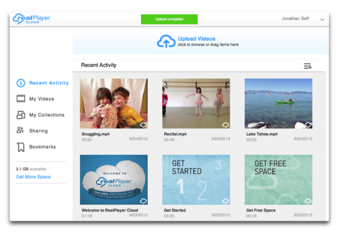Open the Recital.mp4 video thumbnail
The height and width of the screenshot is (233, 339).
pos(196,103)
